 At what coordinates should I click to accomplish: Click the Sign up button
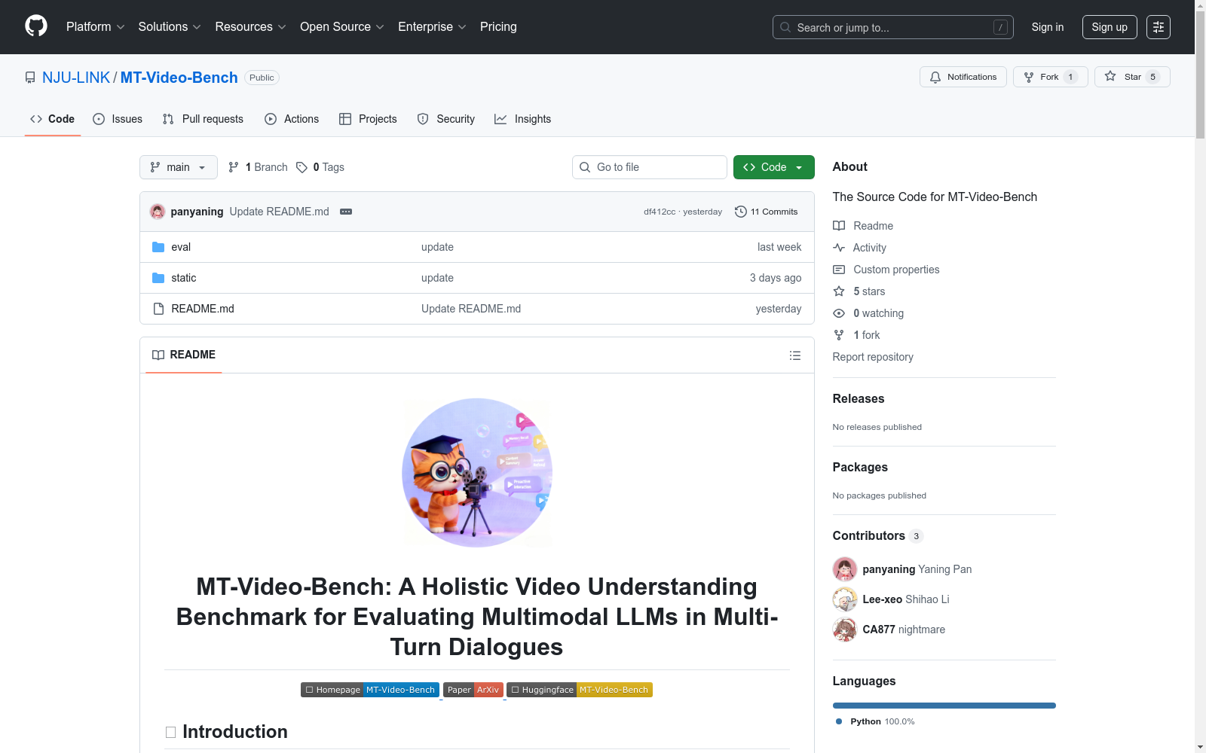coord(1110,27)
